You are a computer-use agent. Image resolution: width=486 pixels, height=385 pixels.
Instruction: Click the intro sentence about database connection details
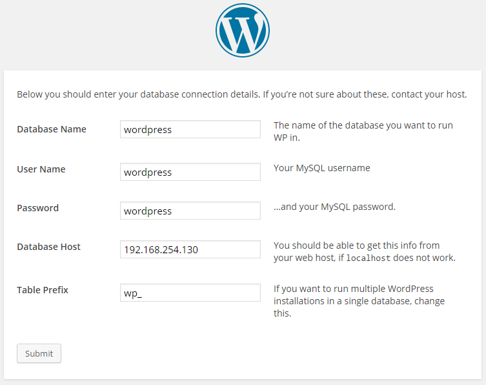[x=241, y=94]
